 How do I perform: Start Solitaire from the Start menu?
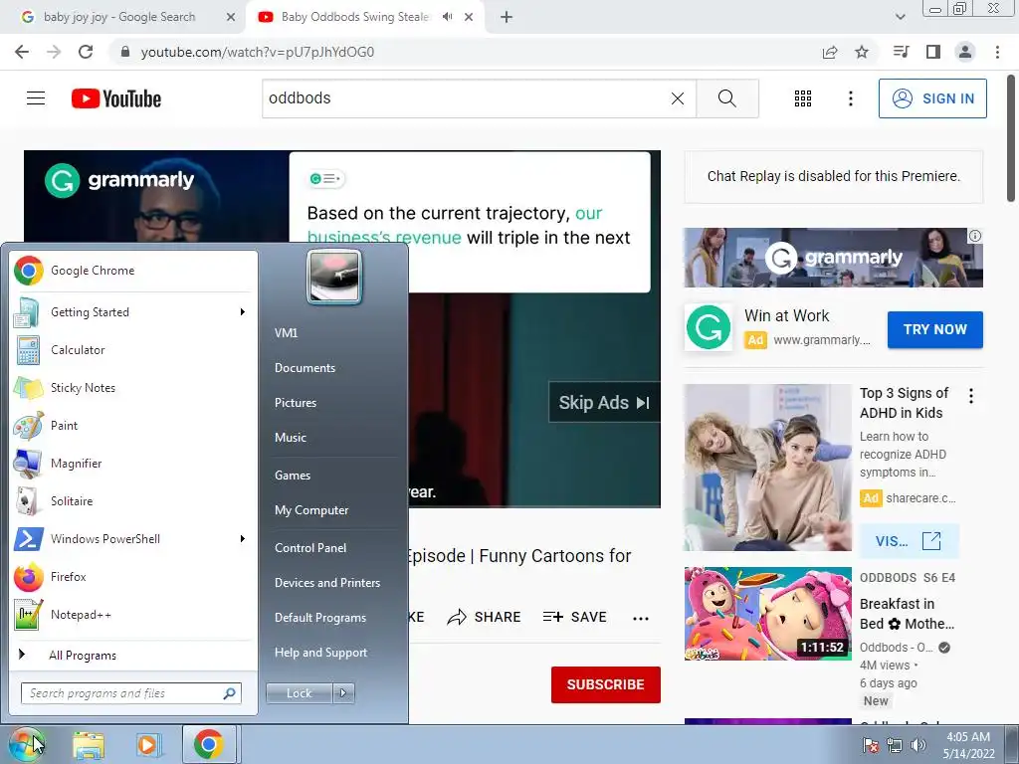click(133, 501)
